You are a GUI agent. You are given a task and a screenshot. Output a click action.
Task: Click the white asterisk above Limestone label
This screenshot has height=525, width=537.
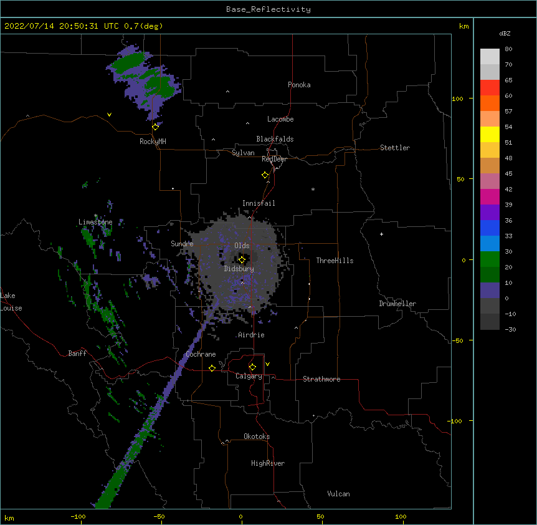(96, 216)
